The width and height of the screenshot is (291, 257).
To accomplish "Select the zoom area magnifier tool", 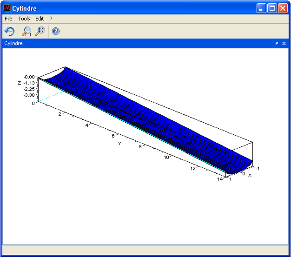I will click(x=27, y=31).
